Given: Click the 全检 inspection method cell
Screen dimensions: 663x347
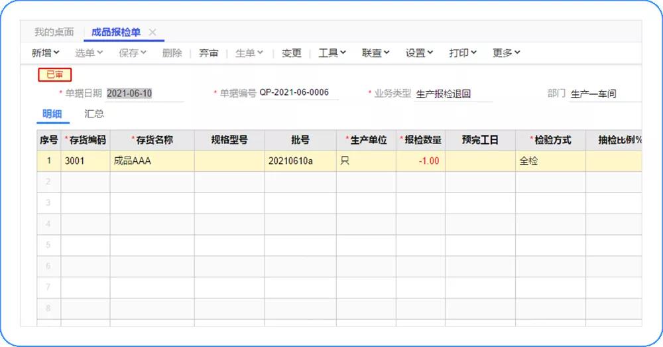Looking at the screenshot, I should [550, 161].
